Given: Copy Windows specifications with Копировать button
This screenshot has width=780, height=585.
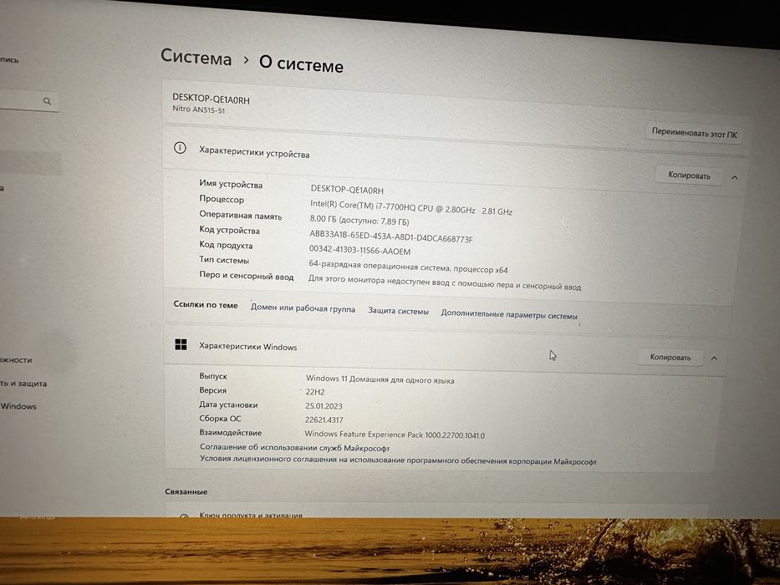Looking at the screenshot, I should point(670,357).
